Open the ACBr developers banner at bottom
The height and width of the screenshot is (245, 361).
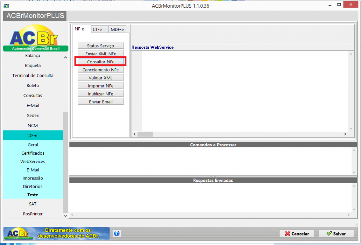57,233
